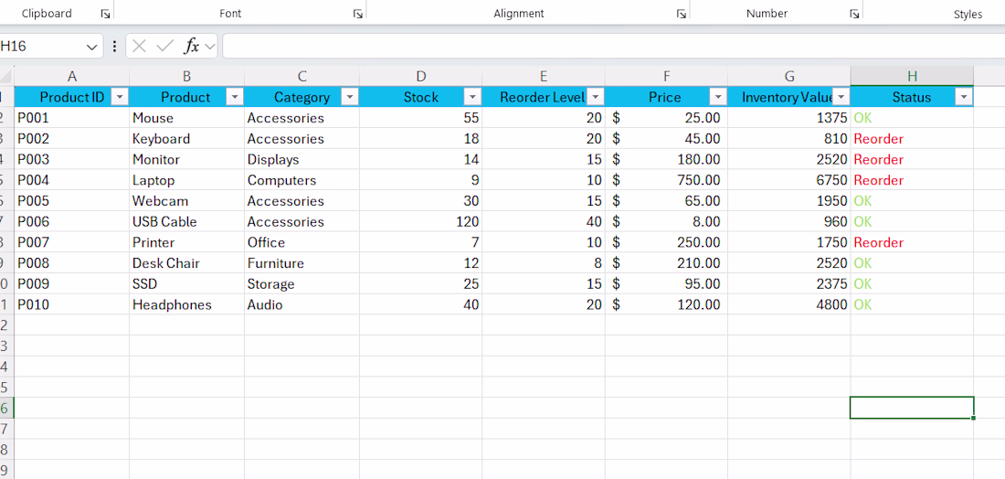The height and width of the screenshot is (479, 1005).
Task: Expand the formula bar function chevron
Action: coord(209,47)
